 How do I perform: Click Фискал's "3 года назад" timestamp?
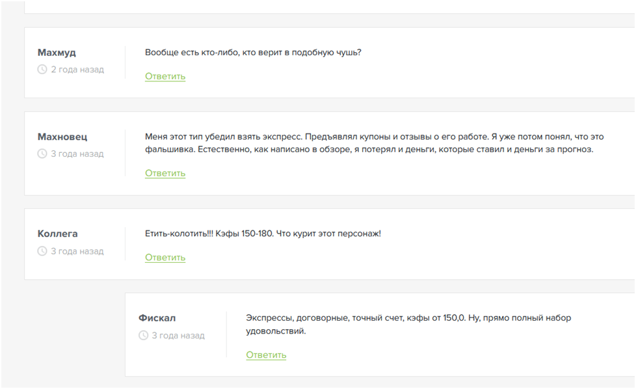(x=178, y=336)
